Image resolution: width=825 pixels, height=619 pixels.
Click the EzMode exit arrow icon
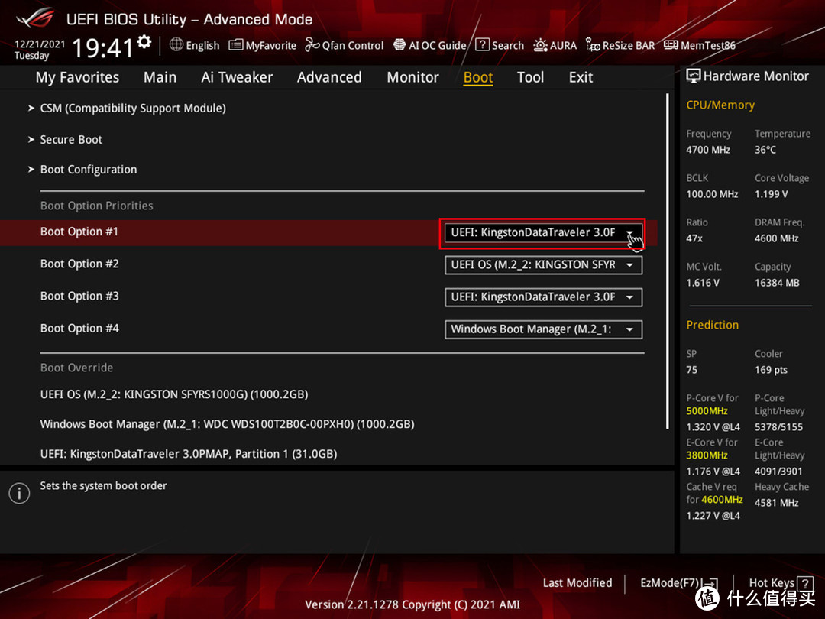point(710,583)
